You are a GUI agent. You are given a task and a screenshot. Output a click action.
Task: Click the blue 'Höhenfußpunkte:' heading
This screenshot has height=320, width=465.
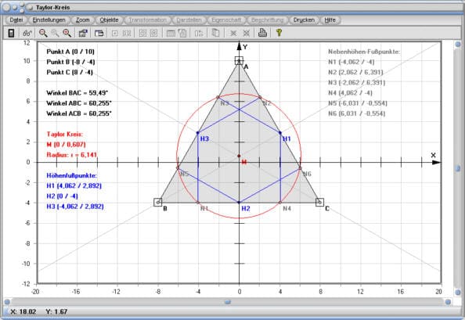pos(72,175)
